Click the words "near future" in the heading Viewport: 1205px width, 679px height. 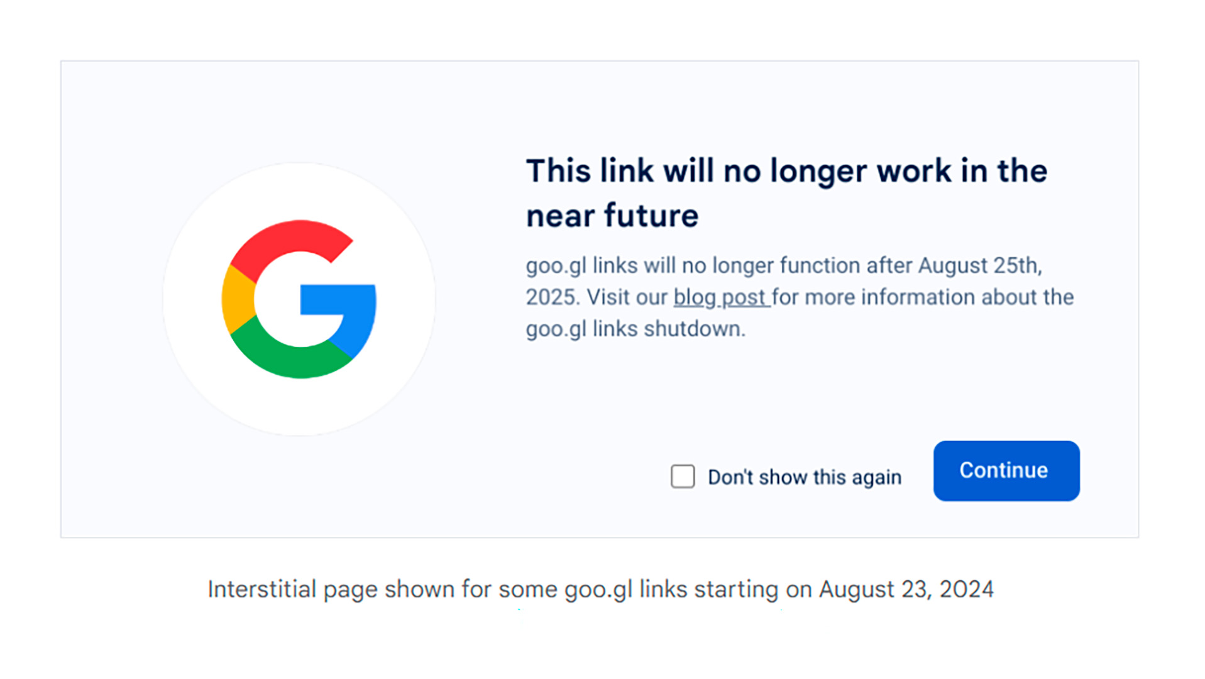(612, 216)
